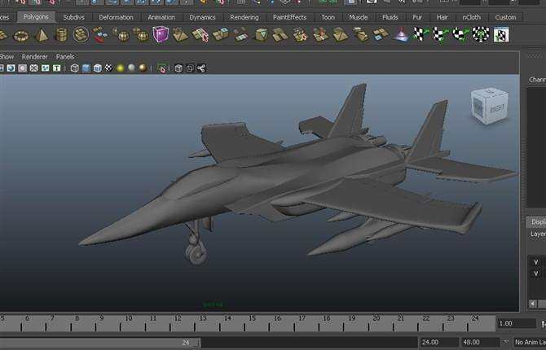
Task: Open the Panels viewport menu
Action: tap(65, 57)
